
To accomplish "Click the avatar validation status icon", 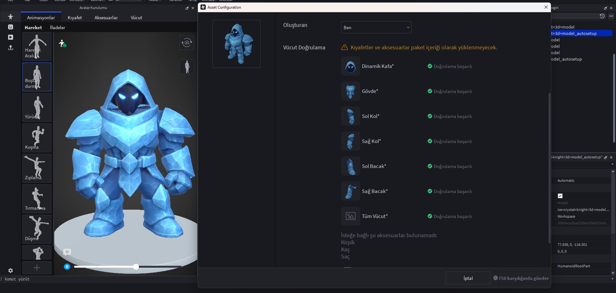I will click(62, 43).
